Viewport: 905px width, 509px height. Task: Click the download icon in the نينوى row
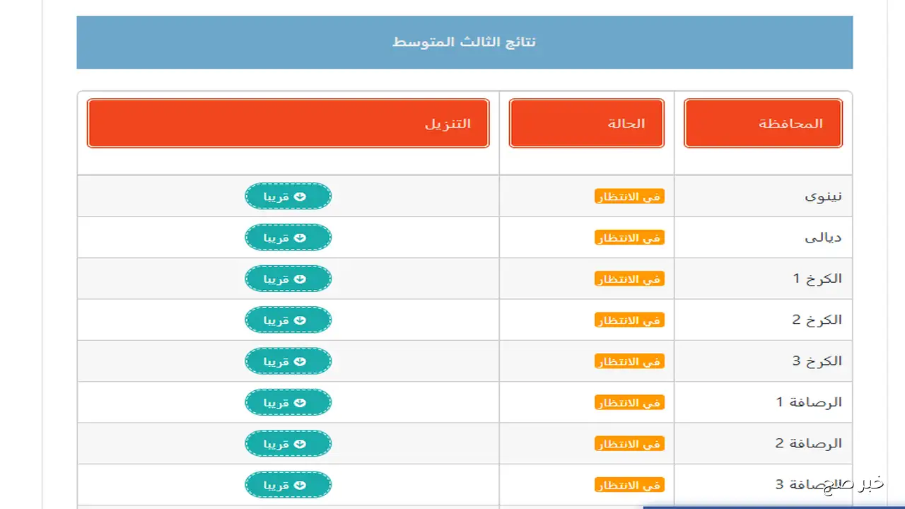point(300,197)
